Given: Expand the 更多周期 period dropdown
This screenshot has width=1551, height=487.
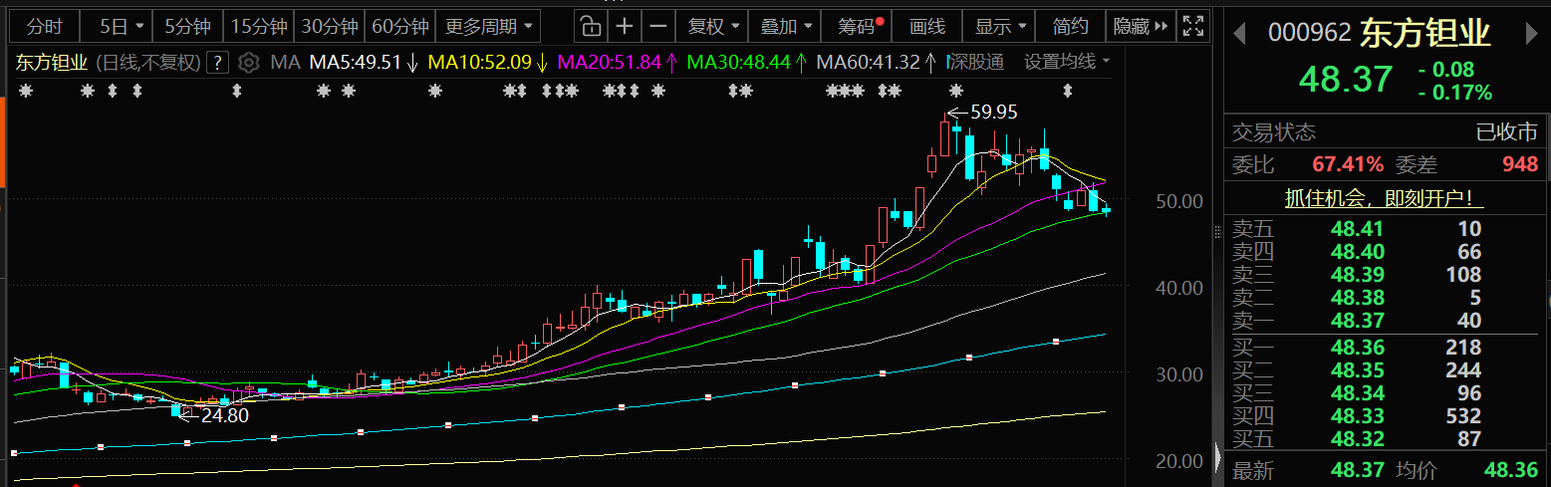Looking at the screenshot, I should [x=488, y=26].
